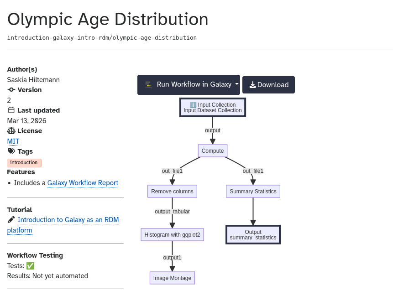393x290 pixels.
Task: Click the version history icon beside Version
Action: (10, 90)
